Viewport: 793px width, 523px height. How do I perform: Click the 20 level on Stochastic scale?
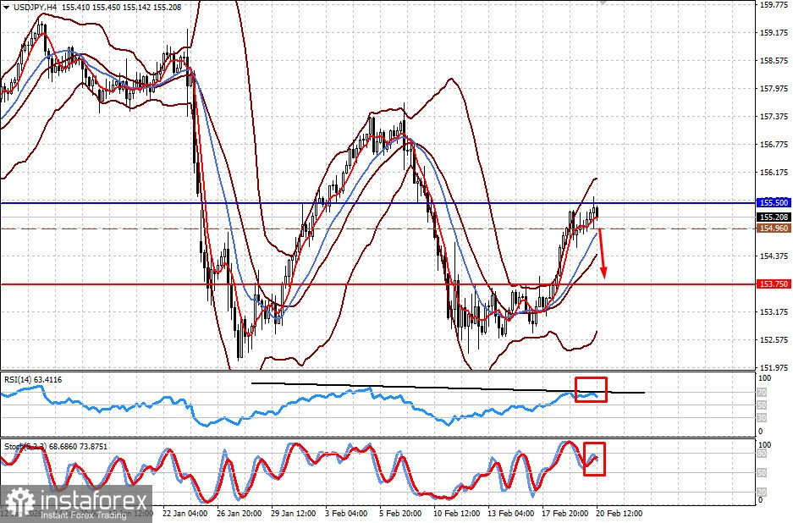(763, 492)
